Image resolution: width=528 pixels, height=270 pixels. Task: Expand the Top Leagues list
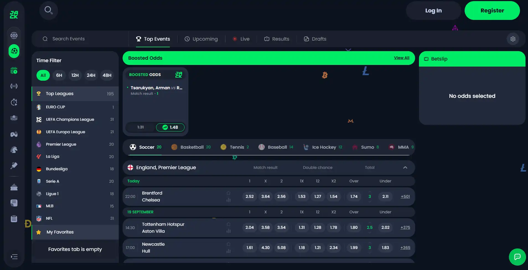[75, 94]
